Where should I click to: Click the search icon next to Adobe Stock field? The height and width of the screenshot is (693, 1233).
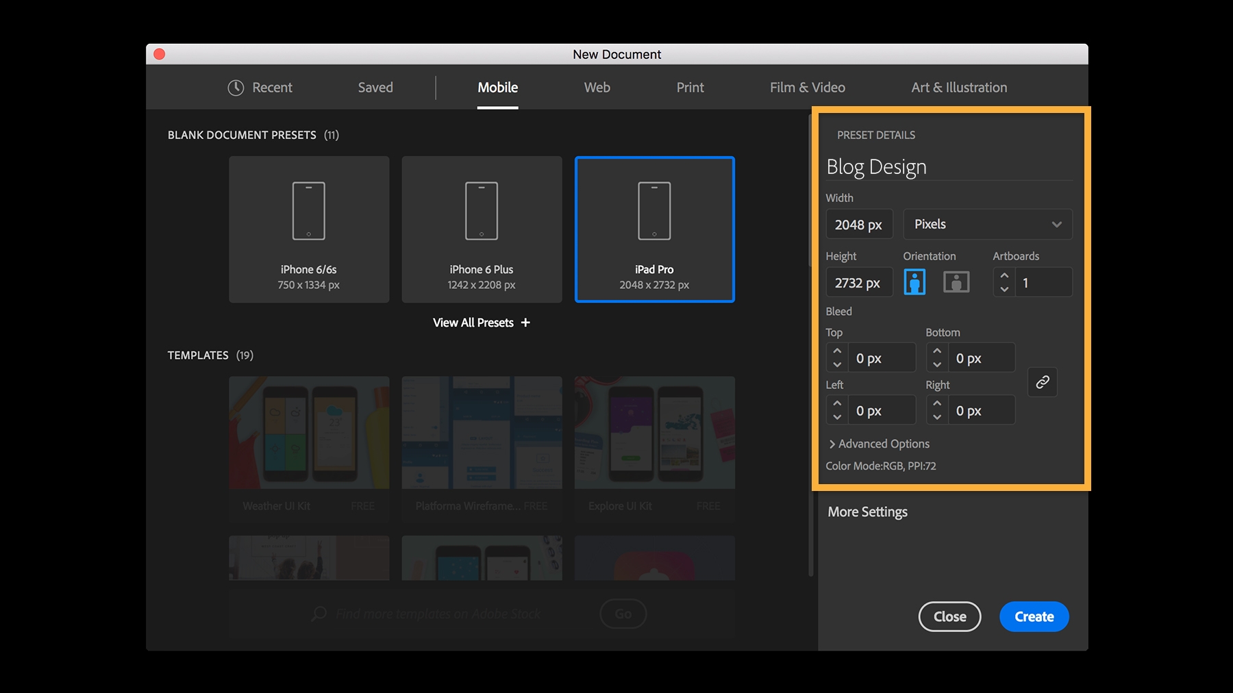click(317, 614)
